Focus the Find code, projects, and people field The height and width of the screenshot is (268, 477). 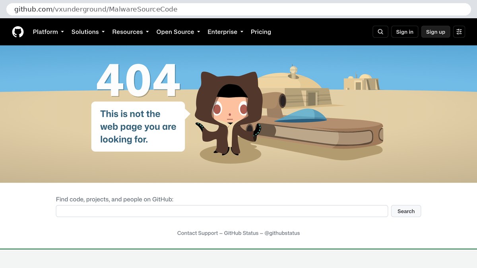222,211
